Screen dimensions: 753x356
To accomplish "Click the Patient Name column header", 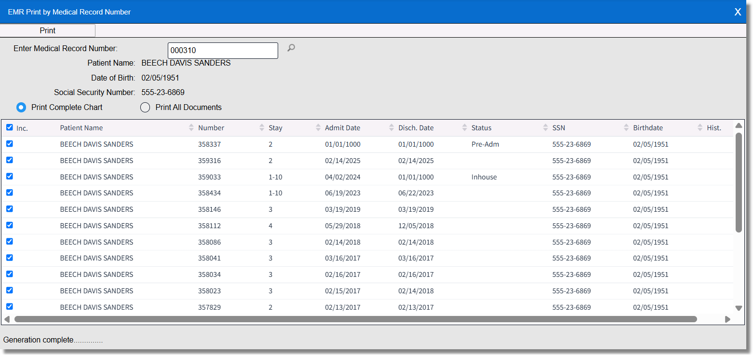I will 81,128.
